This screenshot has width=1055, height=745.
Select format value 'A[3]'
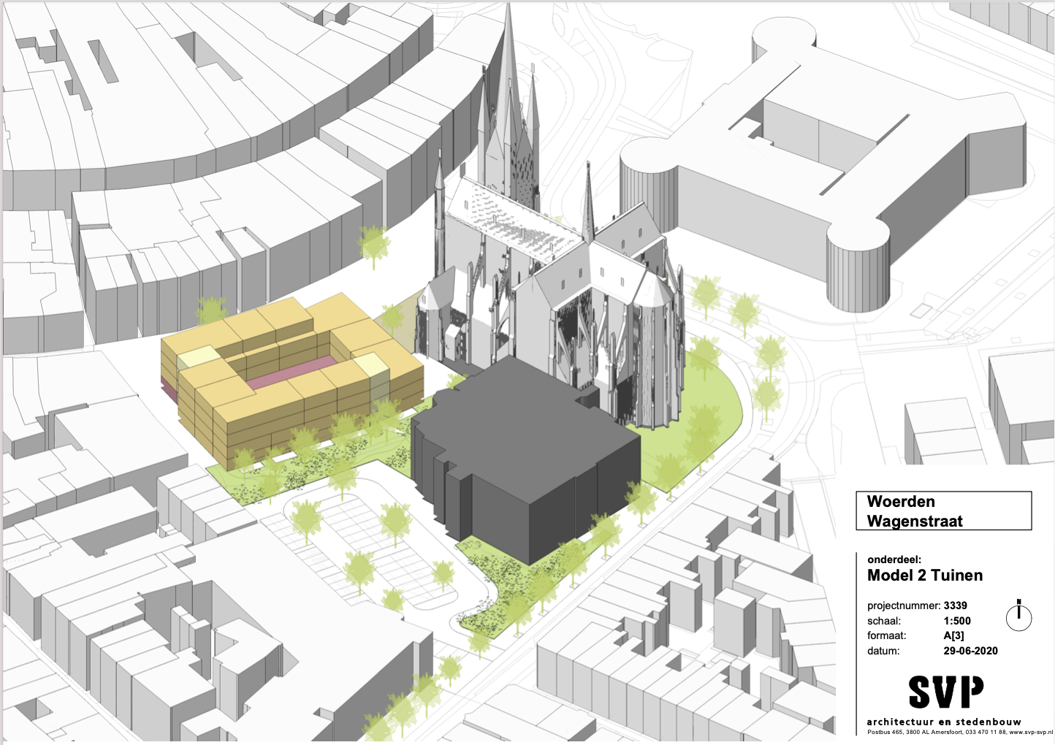[x=954, y=635]
